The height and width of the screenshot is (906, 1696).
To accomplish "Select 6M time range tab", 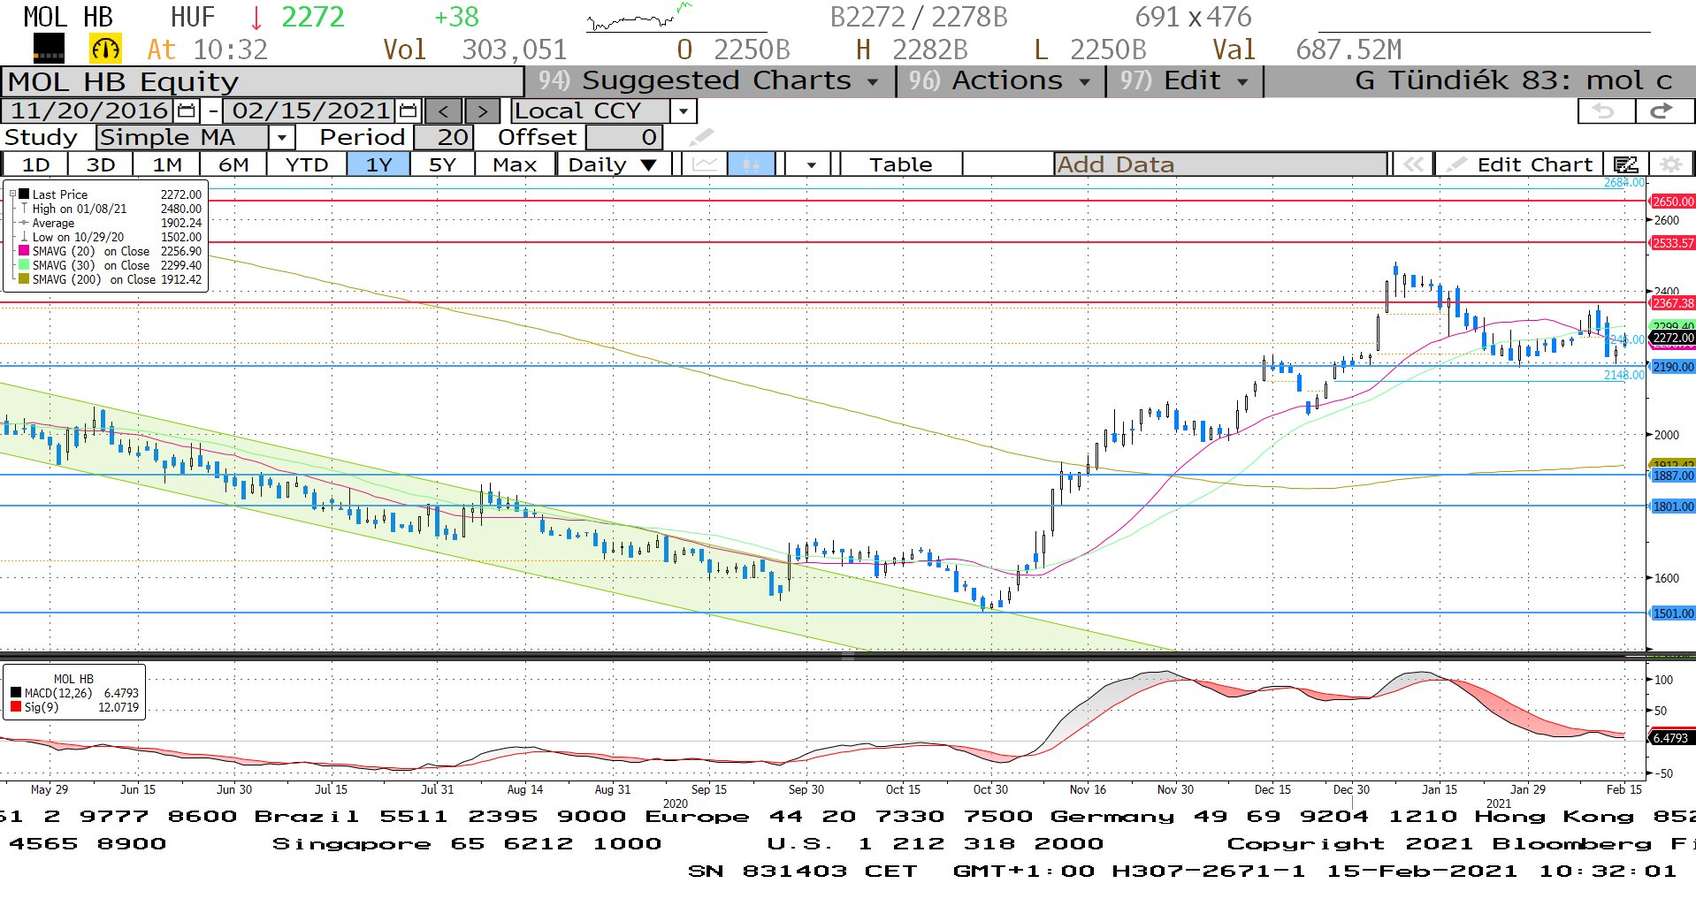I will coord(233,164).
